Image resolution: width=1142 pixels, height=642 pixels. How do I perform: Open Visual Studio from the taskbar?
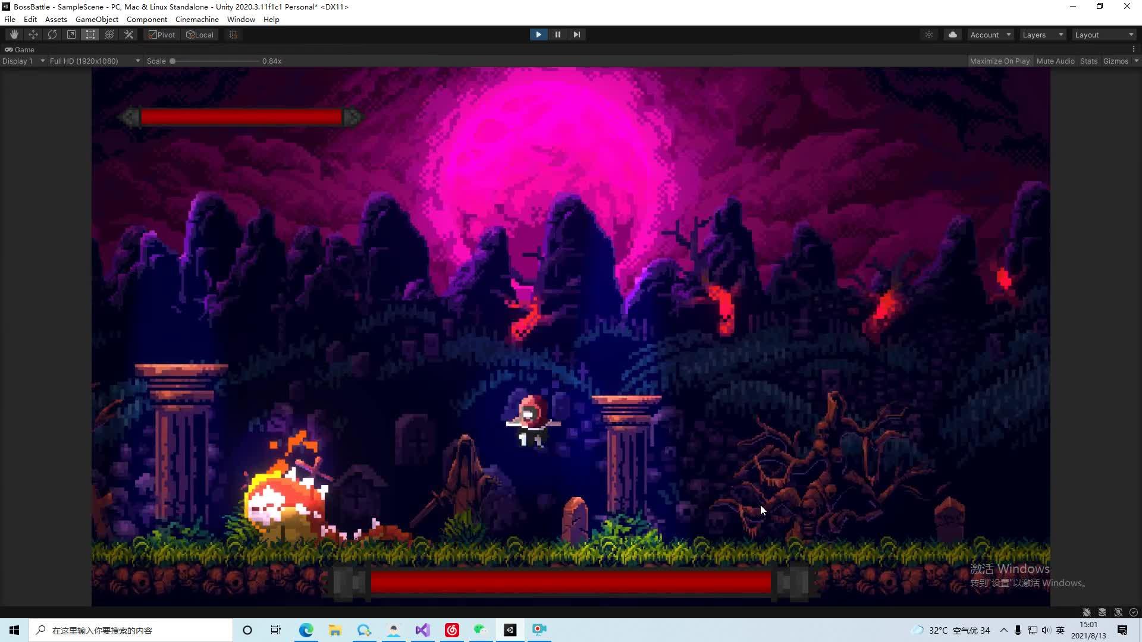coord(422,630)
